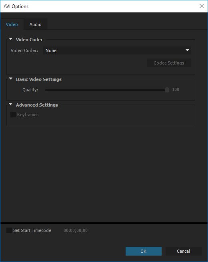Click the Basic Video Settings heading text
Image resolution: width=208 pixels, height=262 pixels.
39,79
